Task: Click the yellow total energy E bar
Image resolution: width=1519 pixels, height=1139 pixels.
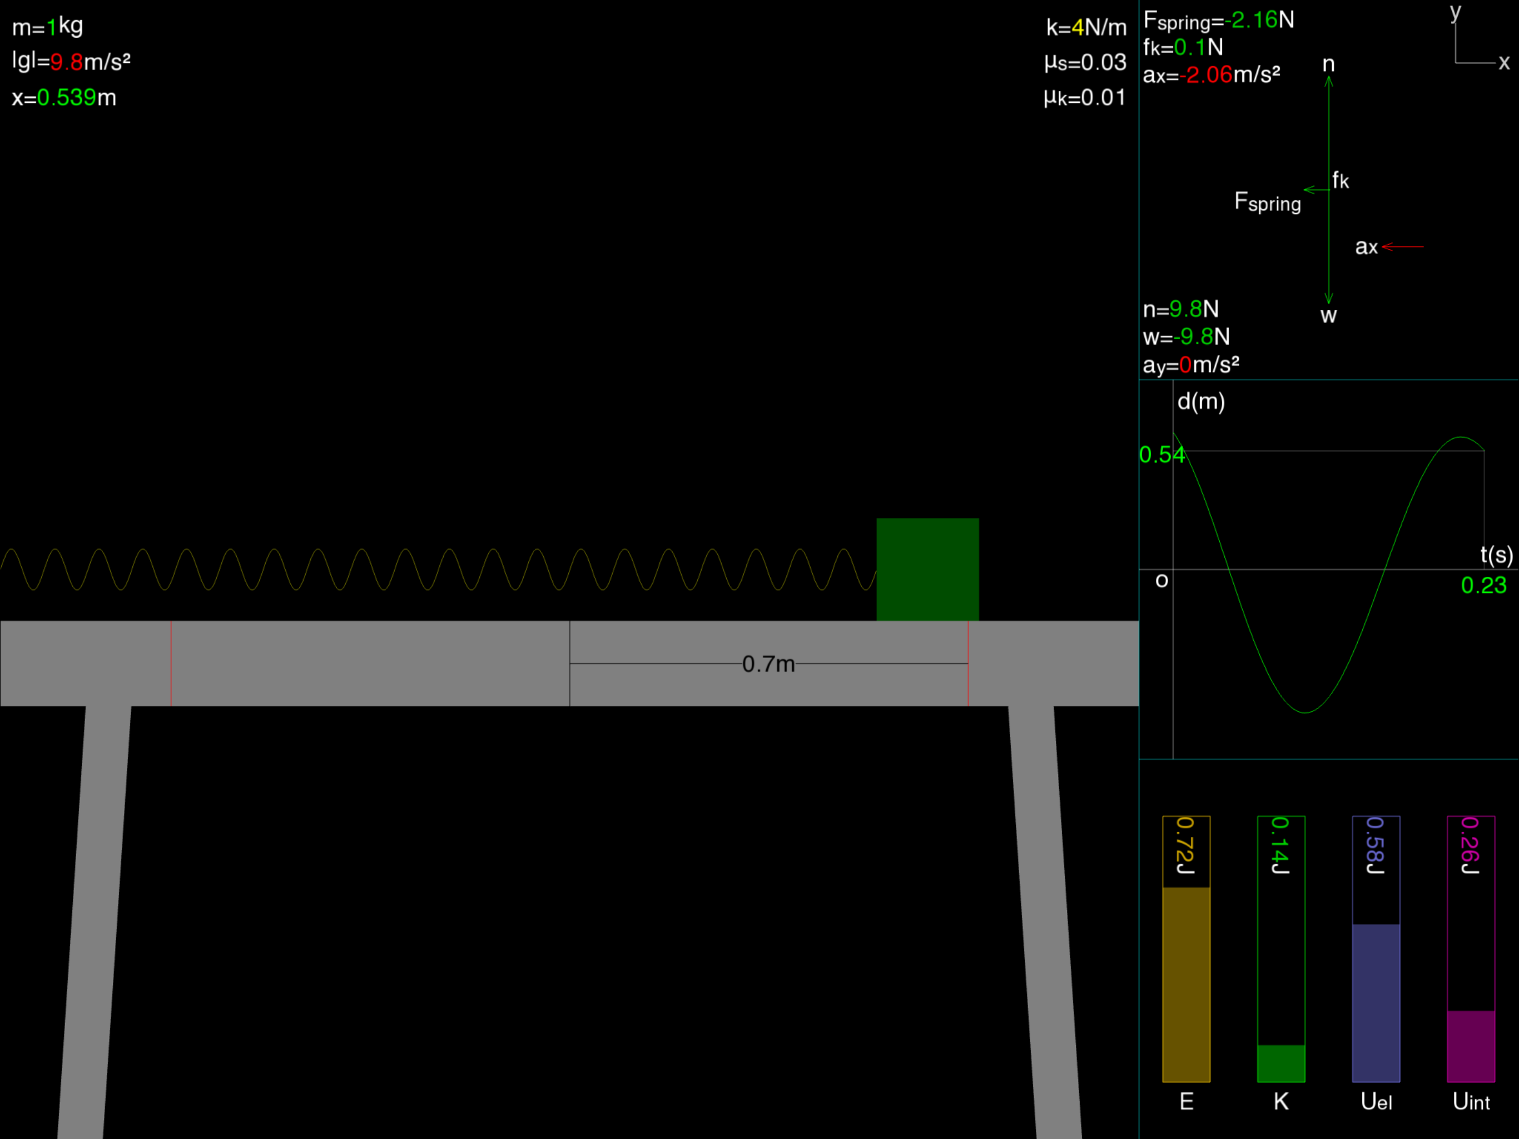Action: (x=1186, y=983)
